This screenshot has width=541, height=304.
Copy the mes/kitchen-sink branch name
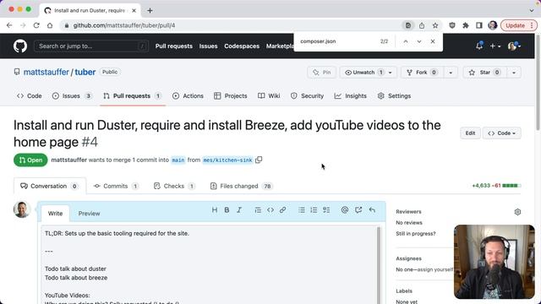tap(259, 160)
